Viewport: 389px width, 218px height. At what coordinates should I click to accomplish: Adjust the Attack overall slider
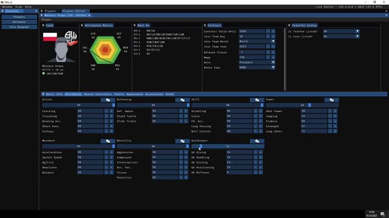(x=78, y=105)
